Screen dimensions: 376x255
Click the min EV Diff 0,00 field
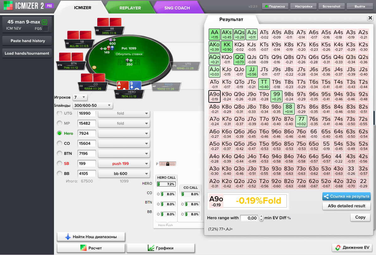point(249,218)
